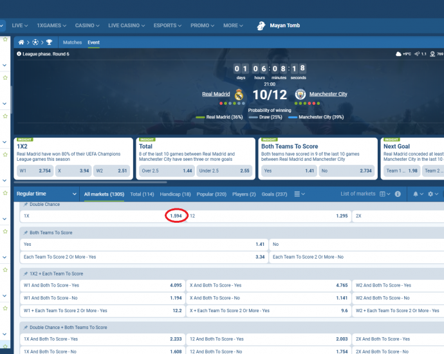This screenshot has height=354, width=444.
Task: Open the Players (2) tab
Action: pos(244,194)
